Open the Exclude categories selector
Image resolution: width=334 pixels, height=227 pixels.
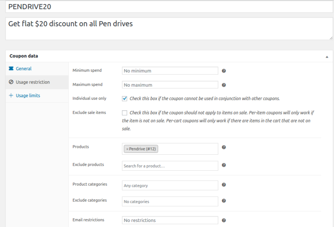pos(170,202)
